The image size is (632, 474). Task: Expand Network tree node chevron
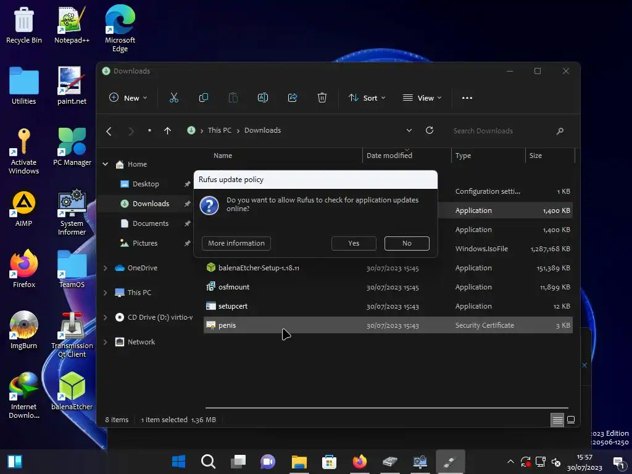pyautogui.click(x=105, y=342)
